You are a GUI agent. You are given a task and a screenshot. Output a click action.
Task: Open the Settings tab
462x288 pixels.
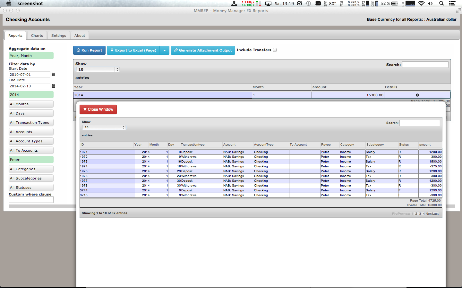point(58,36)
